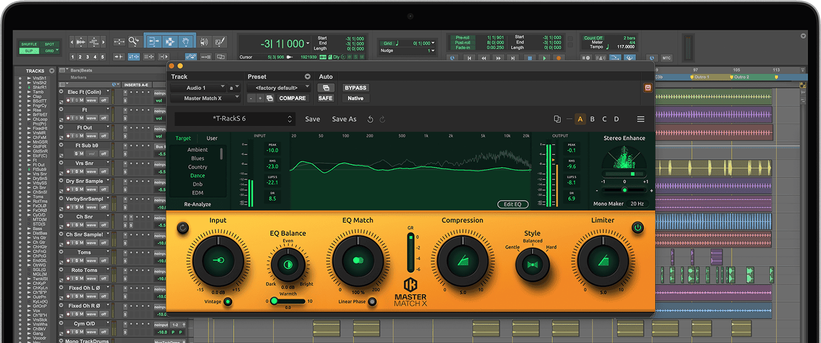Screen dimensions: 821x343
Task: Toggle the Linear Phase switch
Action: pos(372,301)
